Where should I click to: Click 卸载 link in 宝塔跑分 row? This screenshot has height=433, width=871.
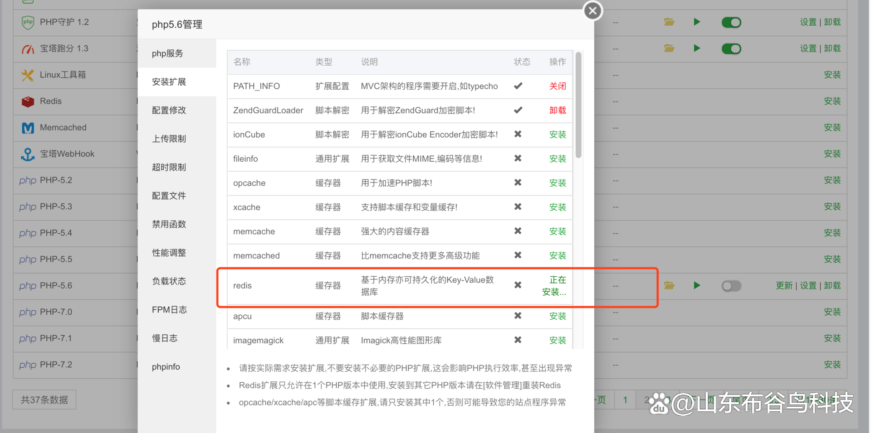point(832,48)
